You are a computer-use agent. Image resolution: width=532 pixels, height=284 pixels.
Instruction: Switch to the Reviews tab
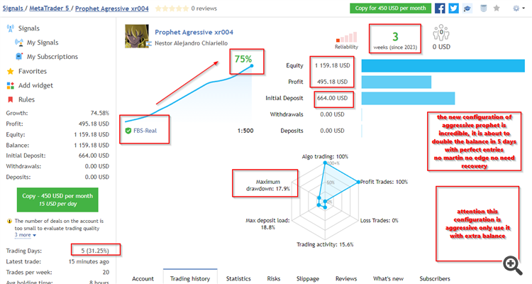[x=346, y=278]
